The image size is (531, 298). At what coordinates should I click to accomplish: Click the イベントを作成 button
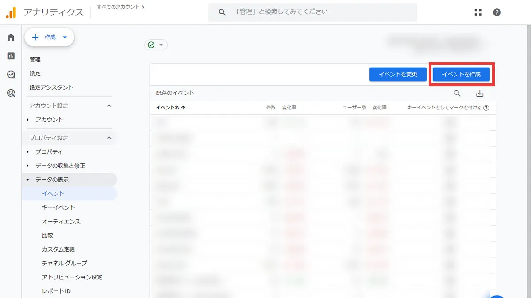461,74
